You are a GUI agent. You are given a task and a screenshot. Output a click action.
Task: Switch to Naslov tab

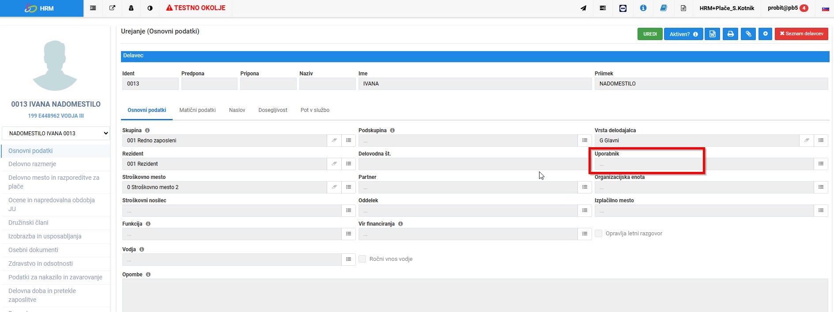[237, 110]
